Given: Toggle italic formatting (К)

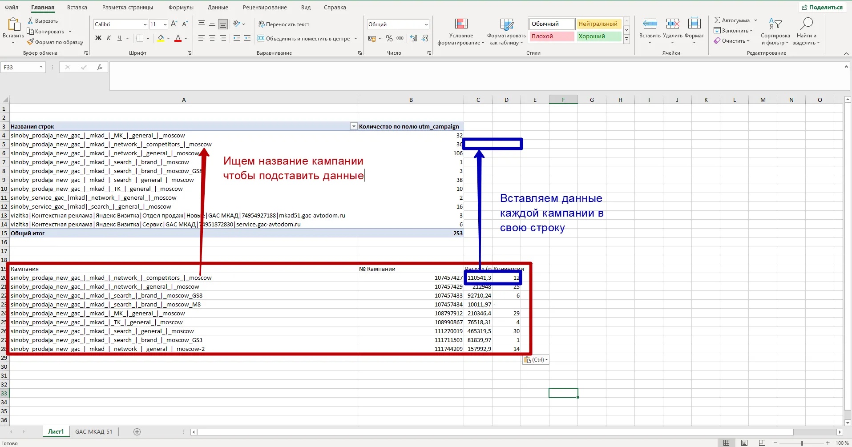Looking at the screenshot, I should [109, 38].
